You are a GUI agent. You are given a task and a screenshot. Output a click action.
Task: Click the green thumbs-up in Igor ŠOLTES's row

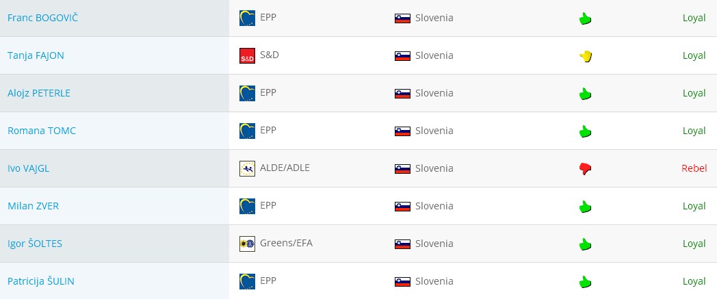[584, 244]
